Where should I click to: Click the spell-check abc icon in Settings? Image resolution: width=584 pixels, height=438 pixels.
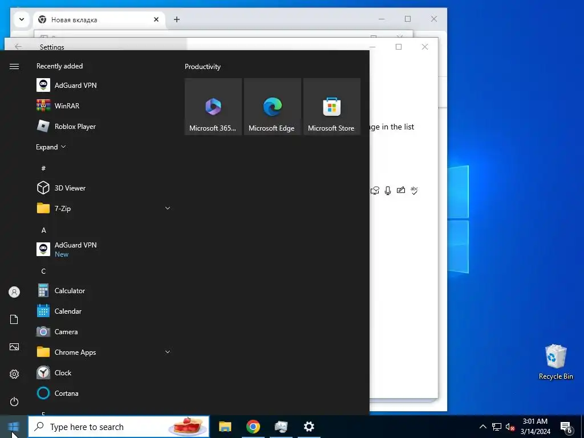[414, 190]
